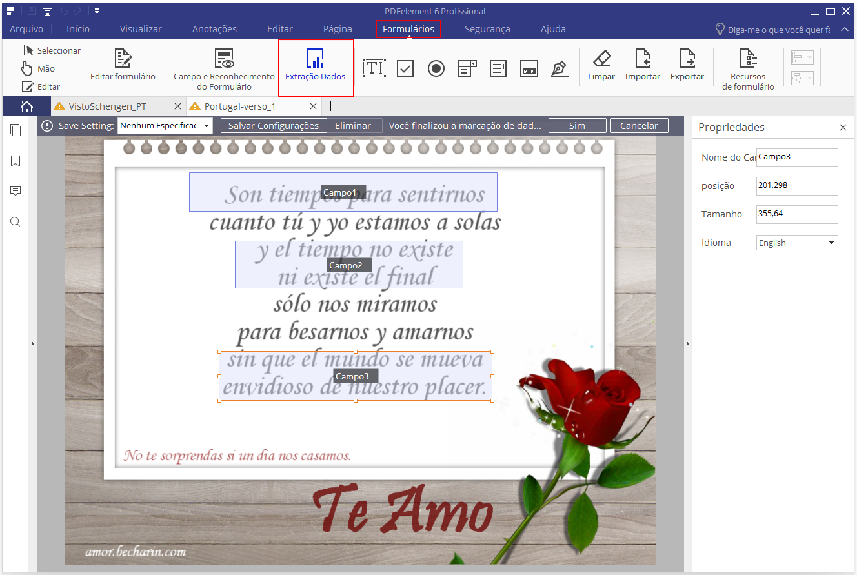Collapse the ribbon with the chevron
This screenshot has width=857, height=575.
tap(844, 29)
